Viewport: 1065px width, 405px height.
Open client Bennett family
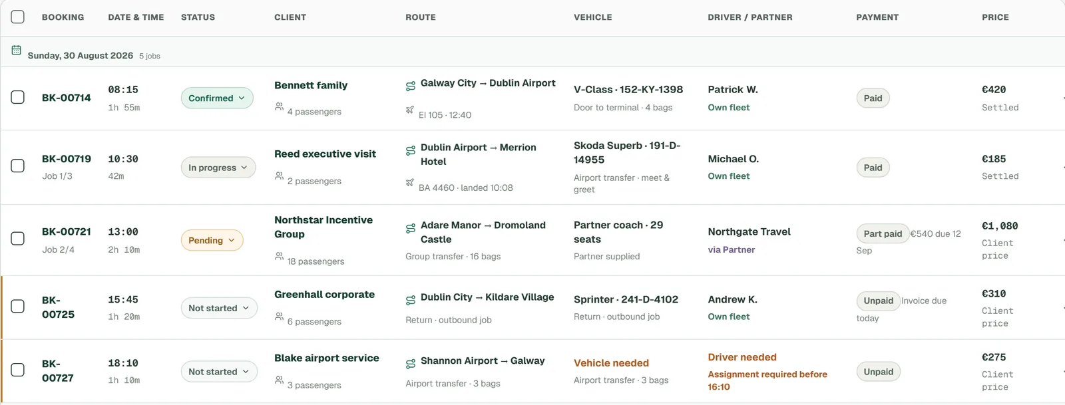(x=311, y=85)
